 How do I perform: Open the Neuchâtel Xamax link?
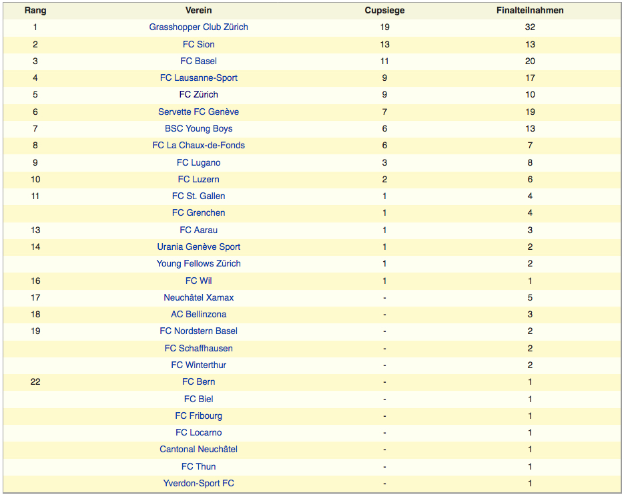point(198,297)
